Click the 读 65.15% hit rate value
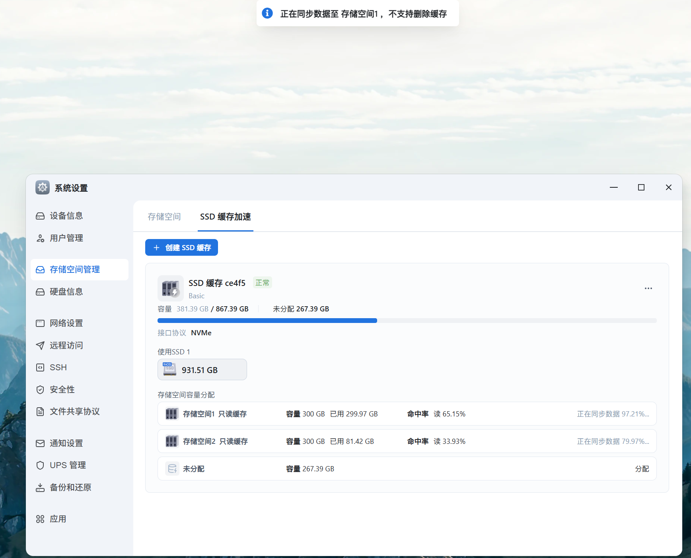The image size is (691, 558). pos(450,414)
